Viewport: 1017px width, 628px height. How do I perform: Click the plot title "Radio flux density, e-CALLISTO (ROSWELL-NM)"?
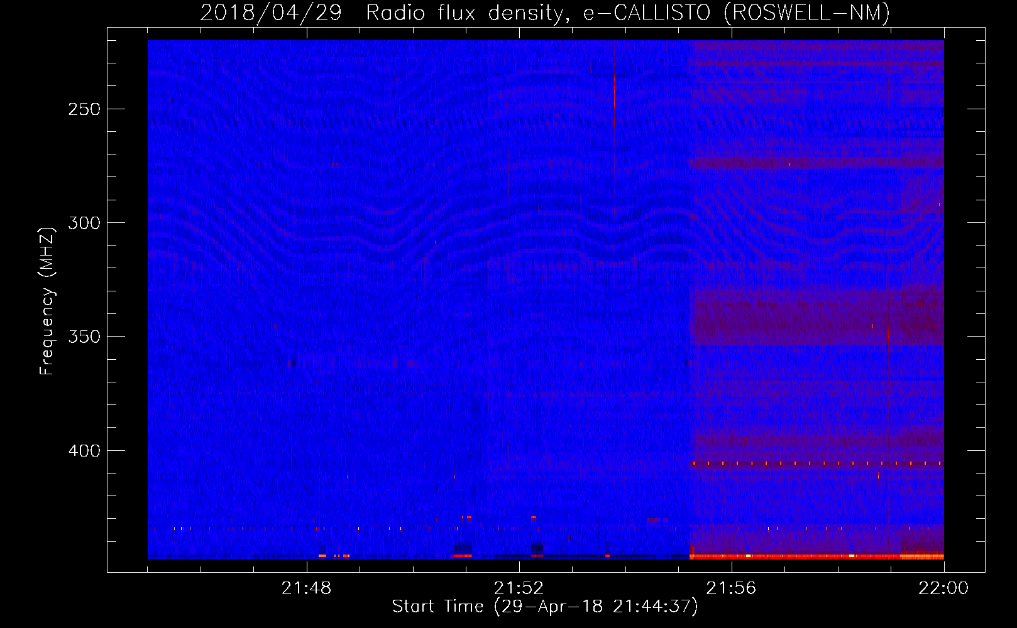(x=628, y=13)
